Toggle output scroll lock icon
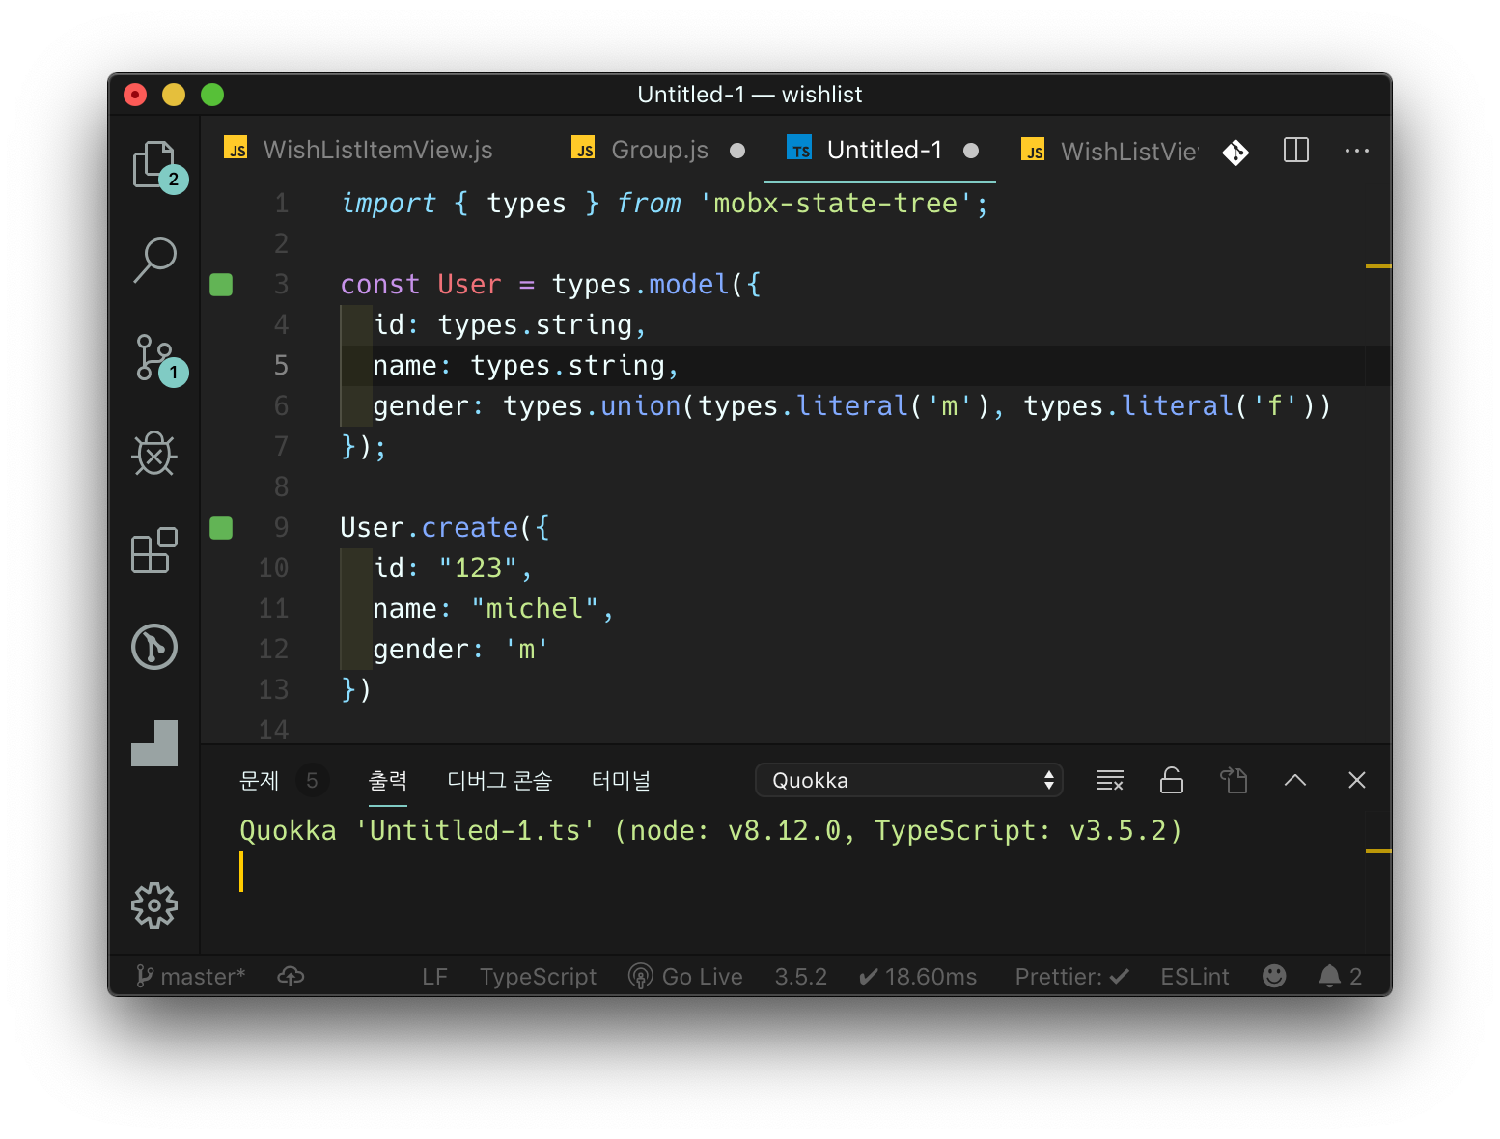This screenshot has width=1500, height=1139. click(1171, 780)
